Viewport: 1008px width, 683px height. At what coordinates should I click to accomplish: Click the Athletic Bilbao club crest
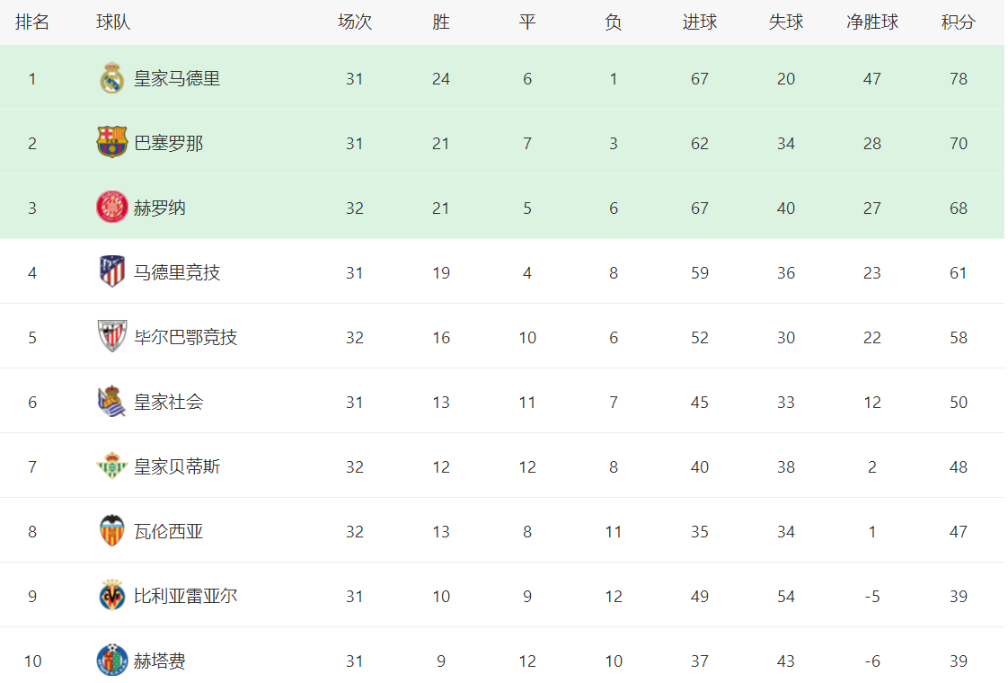tap(112, 337)
